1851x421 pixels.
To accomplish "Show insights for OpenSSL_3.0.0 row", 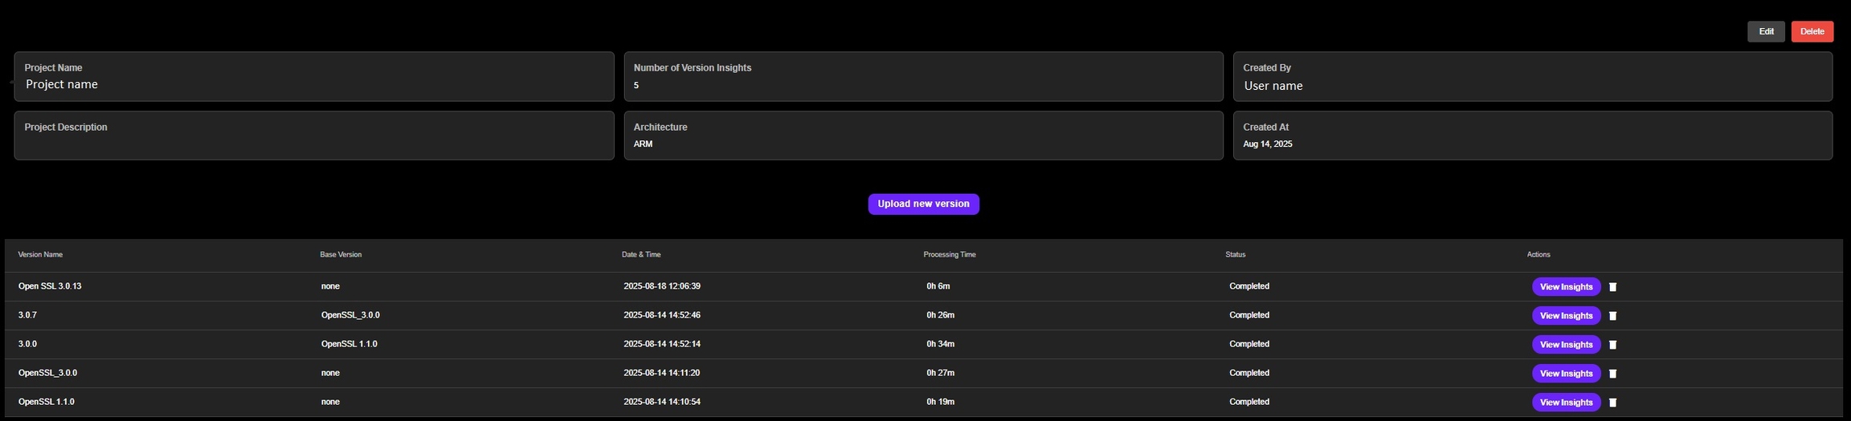I will pyautogui.click(x=1566, y=374).
